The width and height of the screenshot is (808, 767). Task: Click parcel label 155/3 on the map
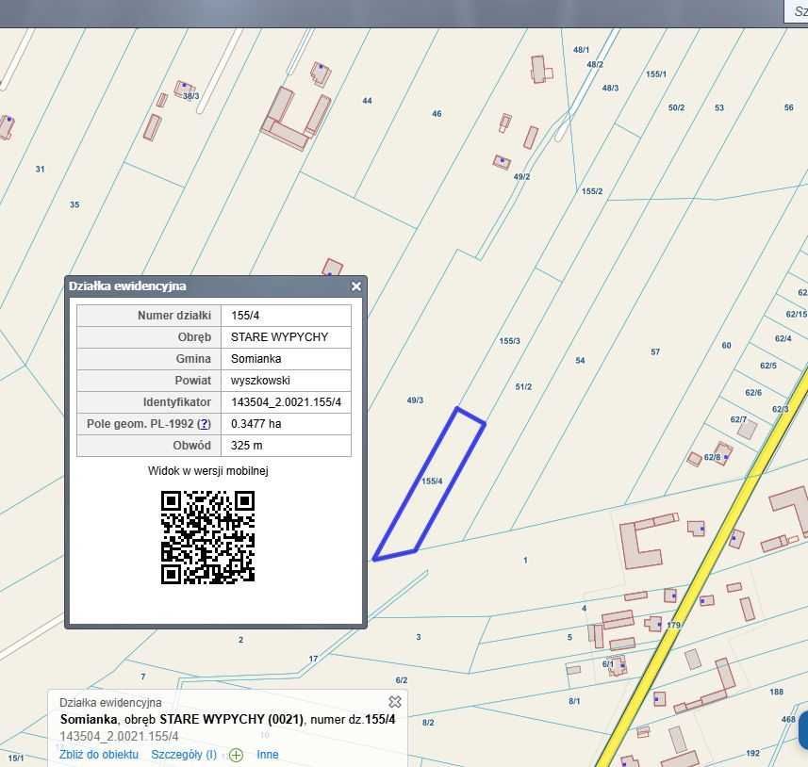click(x=510, y=341)
